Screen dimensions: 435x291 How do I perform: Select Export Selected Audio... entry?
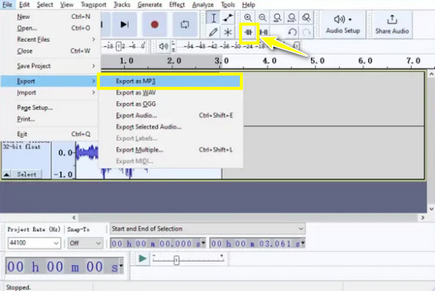pos(170,127)
